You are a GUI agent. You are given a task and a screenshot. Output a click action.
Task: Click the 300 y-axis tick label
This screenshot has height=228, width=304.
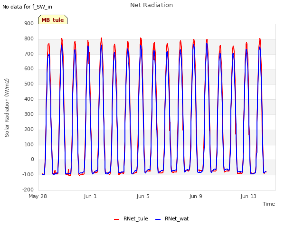29,114
